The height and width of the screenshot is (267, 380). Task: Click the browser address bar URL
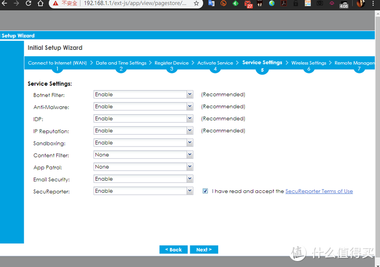point(134,4)
